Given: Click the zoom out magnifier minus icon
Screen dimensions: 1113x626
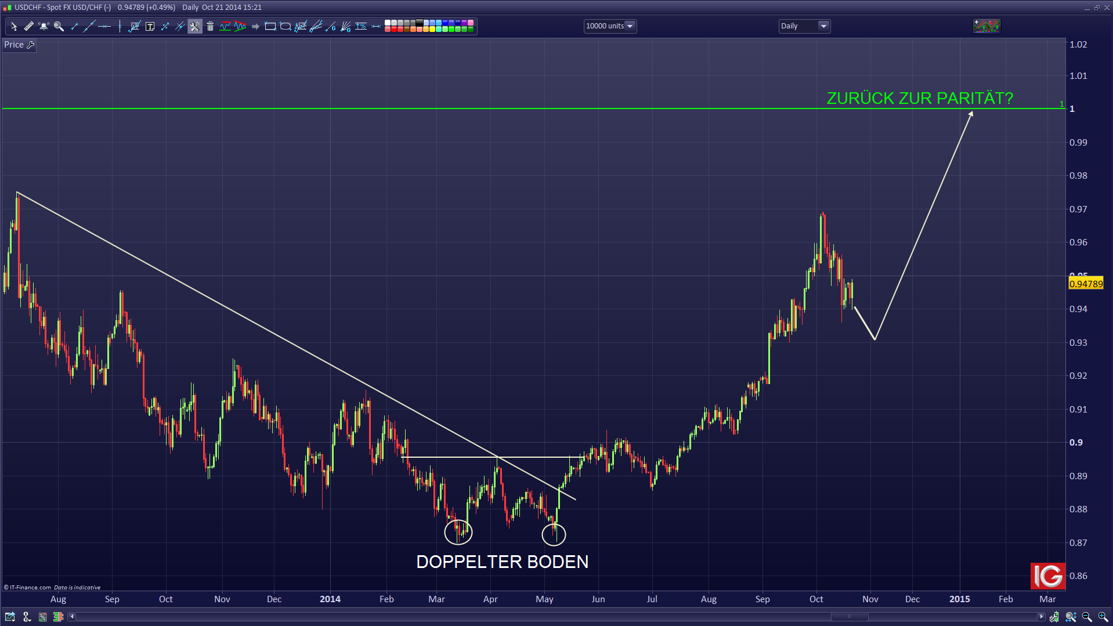Looking at the screenshot, I should tap(1086, 617).
